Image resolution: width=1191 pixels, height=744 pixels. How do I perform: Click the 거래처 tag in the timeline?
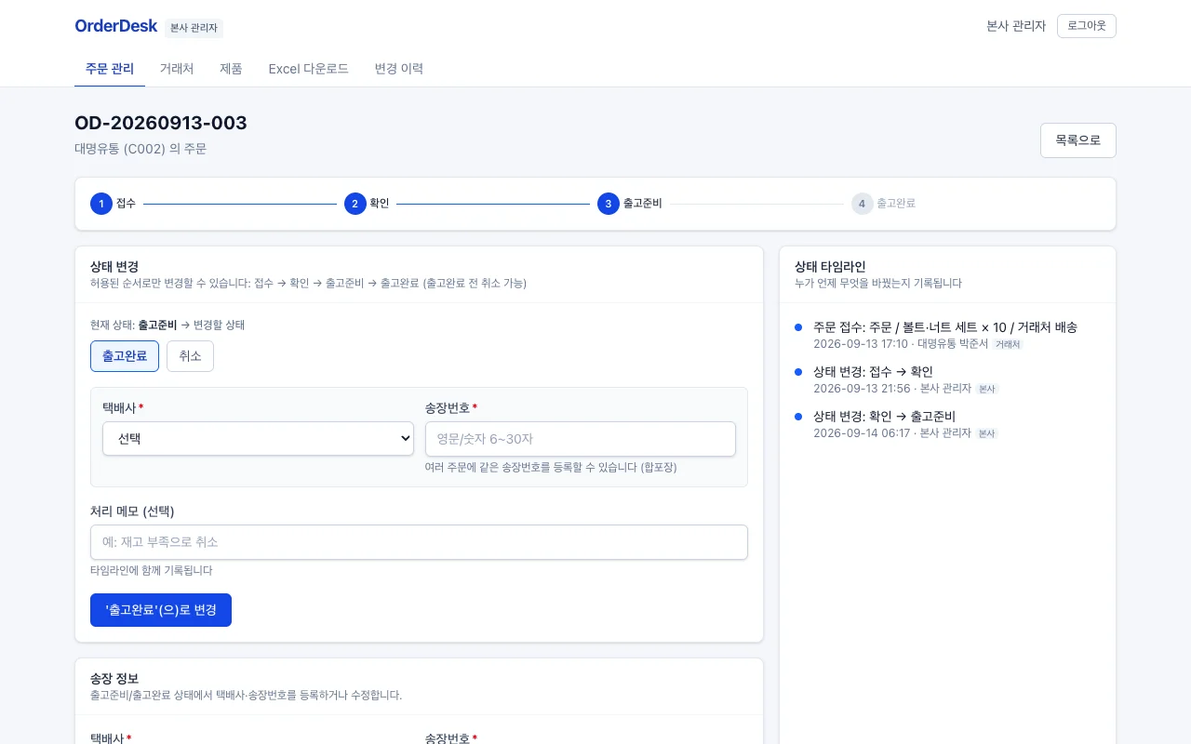click(x=1008, y=344)
